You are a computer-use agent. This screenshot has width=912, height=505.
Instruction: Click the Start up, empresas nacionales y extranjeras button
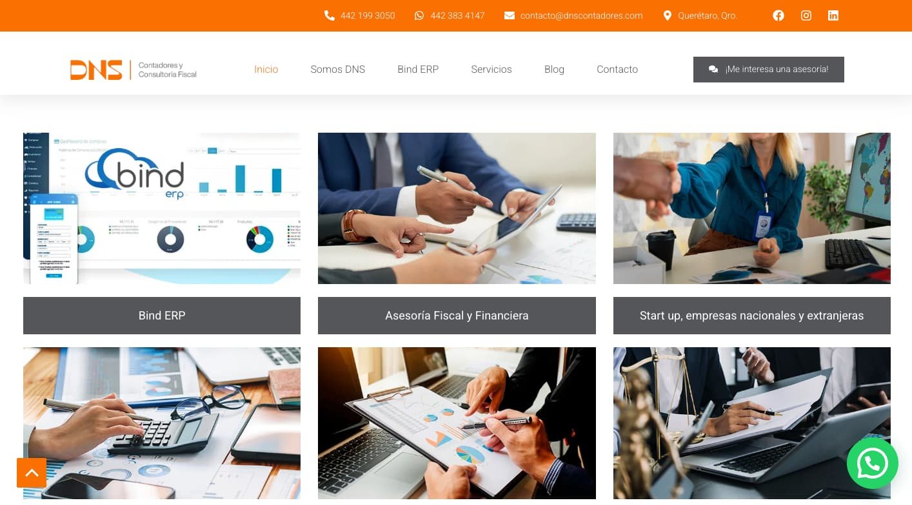752,316
